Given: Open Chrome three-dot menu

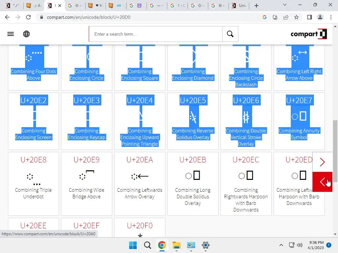Looking at the screenshot, I should click(x=331, y=17).
